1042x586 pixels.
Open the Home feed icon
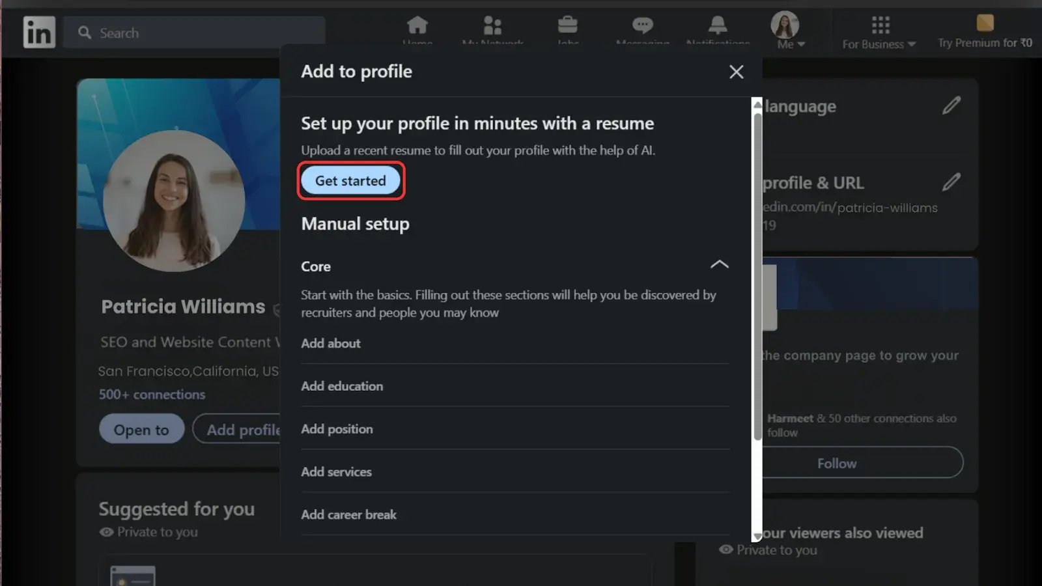click(417, 26)
